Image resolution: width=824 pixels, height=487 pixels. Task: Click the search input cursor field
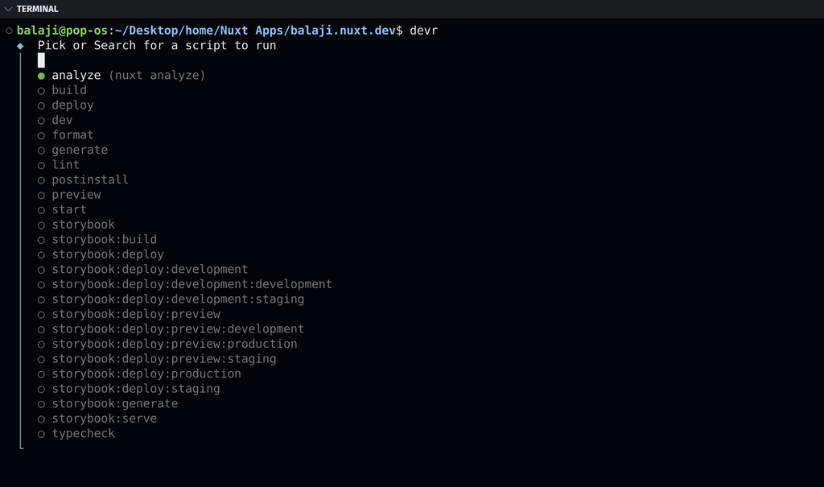click(41, 60)
